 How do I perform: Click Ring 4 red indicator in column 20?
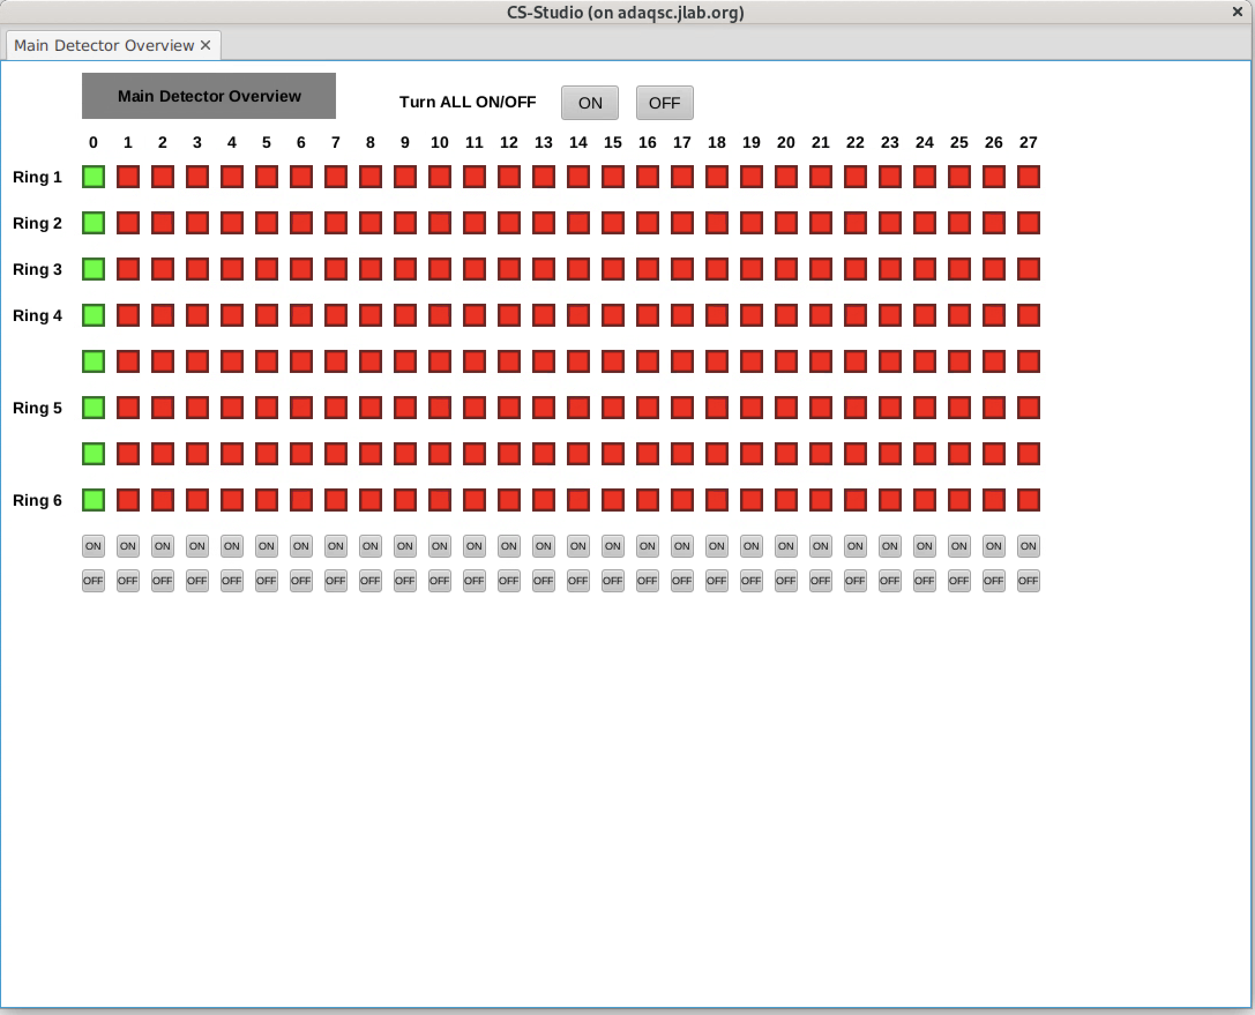(786, 315)
